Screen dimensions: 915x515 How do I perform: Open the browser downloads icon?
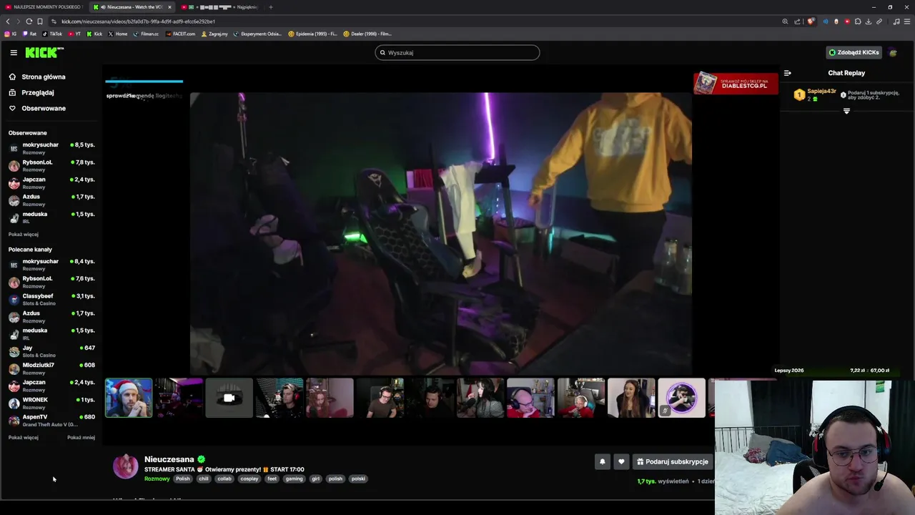(869, 21)
